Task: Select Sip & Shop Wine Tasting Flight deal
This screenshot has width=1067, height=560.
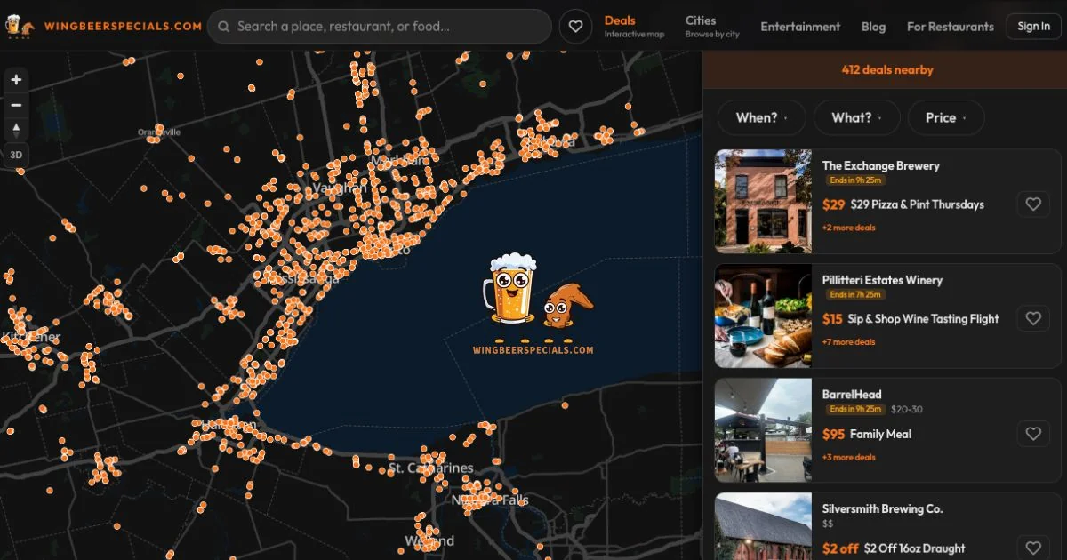Action: [911, 319]
